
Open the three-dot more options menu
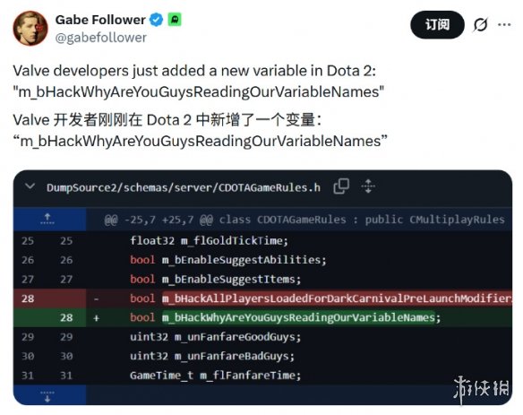[x=504, y=24]
